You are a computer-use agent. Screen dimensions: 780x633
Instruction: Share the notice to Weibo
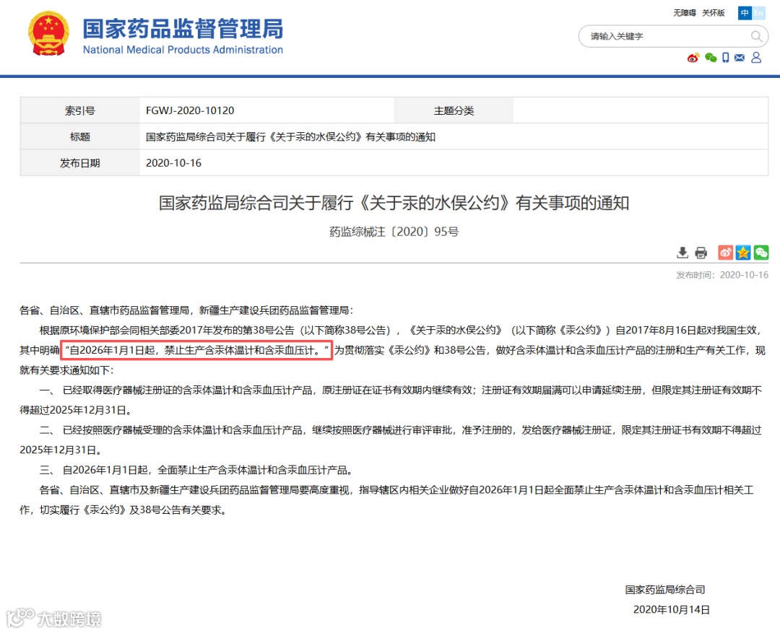pyautogui.click(x=725, y=252)
